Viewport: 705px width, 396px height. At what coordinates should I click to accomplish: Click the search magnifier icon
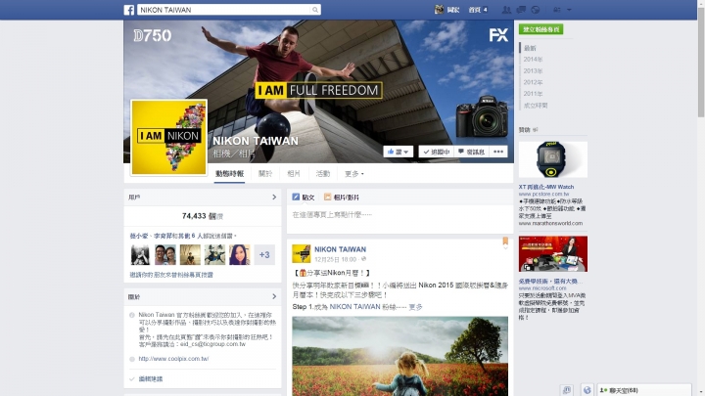315,10
